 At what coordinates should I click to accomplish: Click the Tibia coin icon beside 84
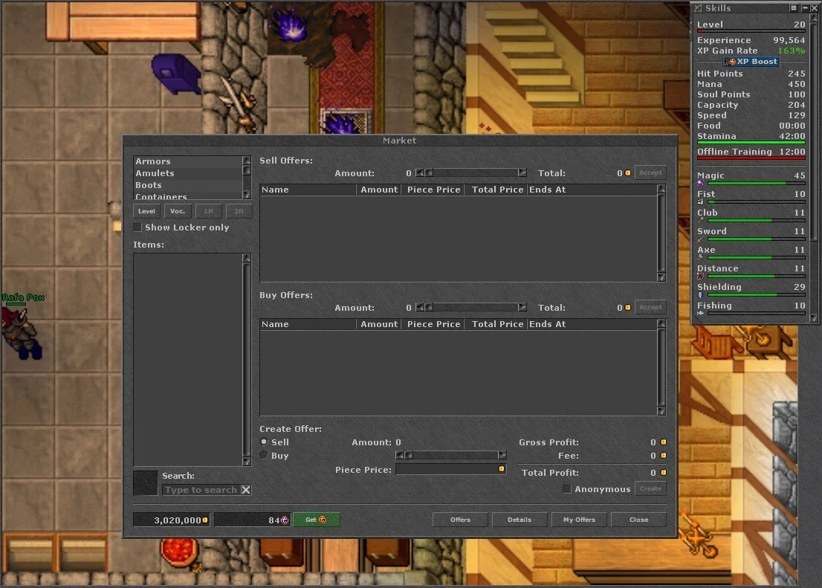tap(285, 520)
